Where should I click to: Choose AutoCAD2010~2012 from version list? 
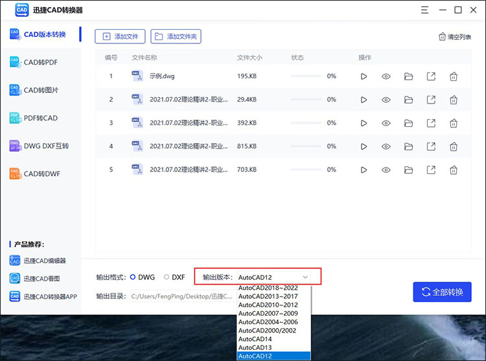tap(273, 305)
